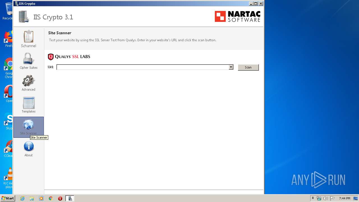Launch Internet Explorer from the taskbar
This screenshot has height=202, width=359.
22,198
